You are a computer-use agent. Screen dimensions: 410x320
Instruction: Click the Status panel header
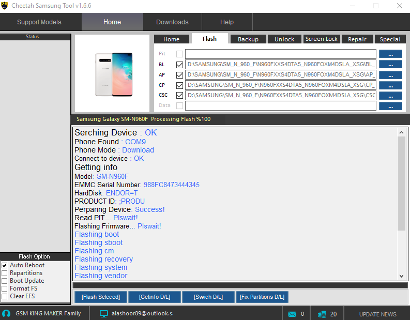pyautogui.click(x=35, y=37)
